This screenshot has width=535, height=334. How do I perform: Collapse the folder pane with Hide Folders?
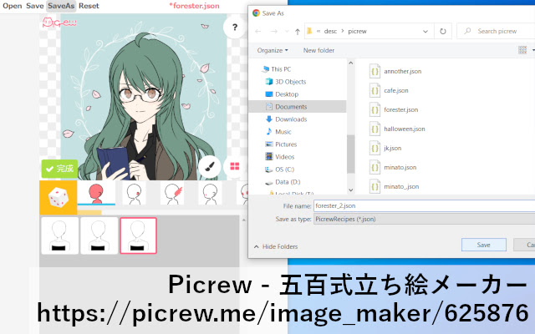[x=276, y=246]
